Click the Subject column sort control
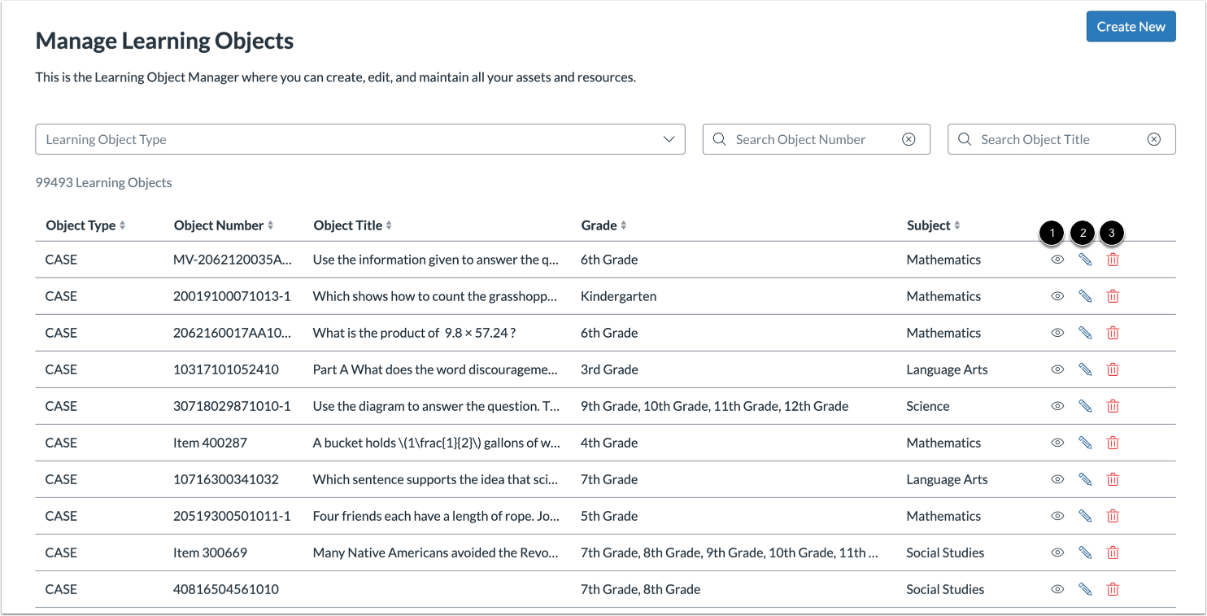Viewport: 1207px width, 616px height. [960, 225]
